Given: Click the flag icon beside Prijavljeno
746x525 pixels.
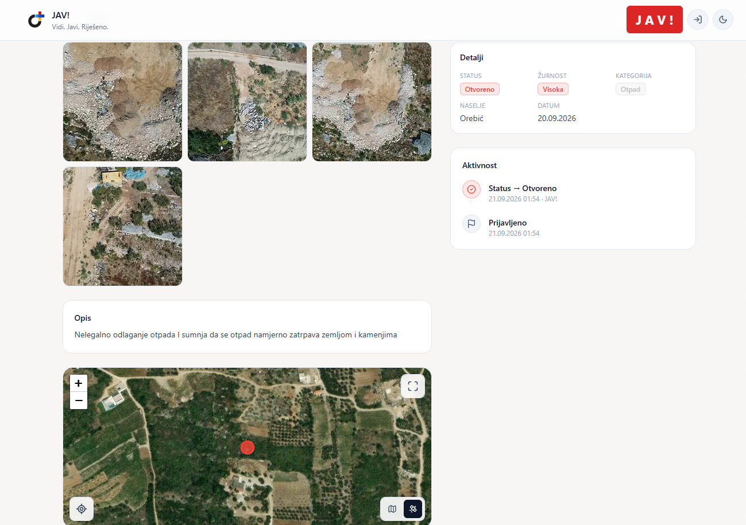Looking at the screenshot, I should (471, 224).
